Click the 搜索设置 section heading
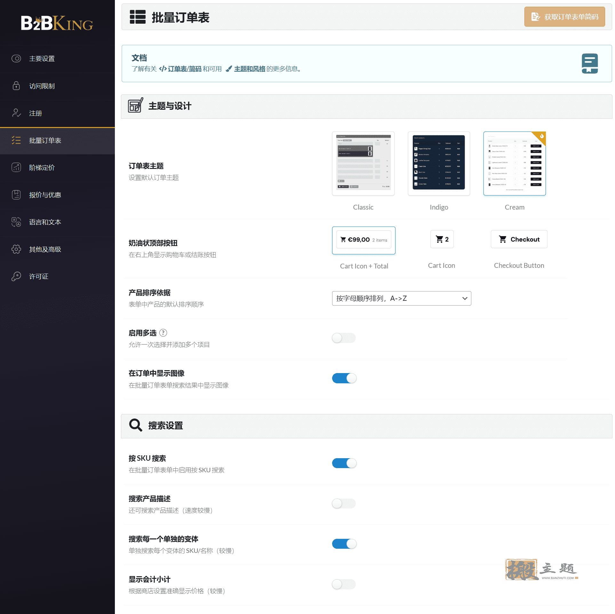Screen dimensions: 615x614 [x=165, y=425]
